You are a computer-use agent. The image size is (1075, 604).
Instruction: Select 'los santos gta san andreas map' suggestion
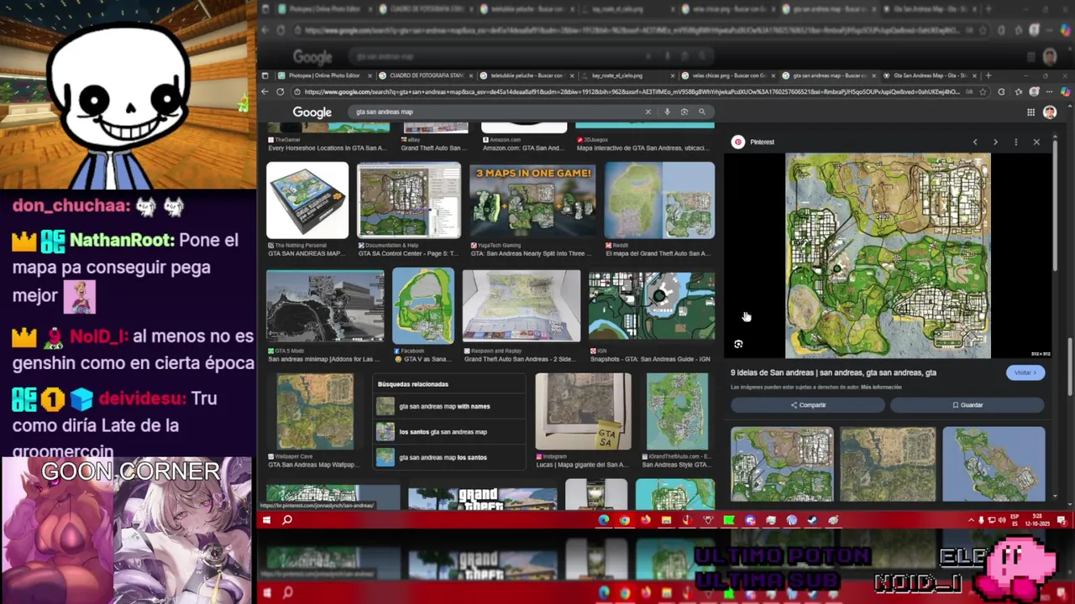pyautogui.click(x=449, y=432)
